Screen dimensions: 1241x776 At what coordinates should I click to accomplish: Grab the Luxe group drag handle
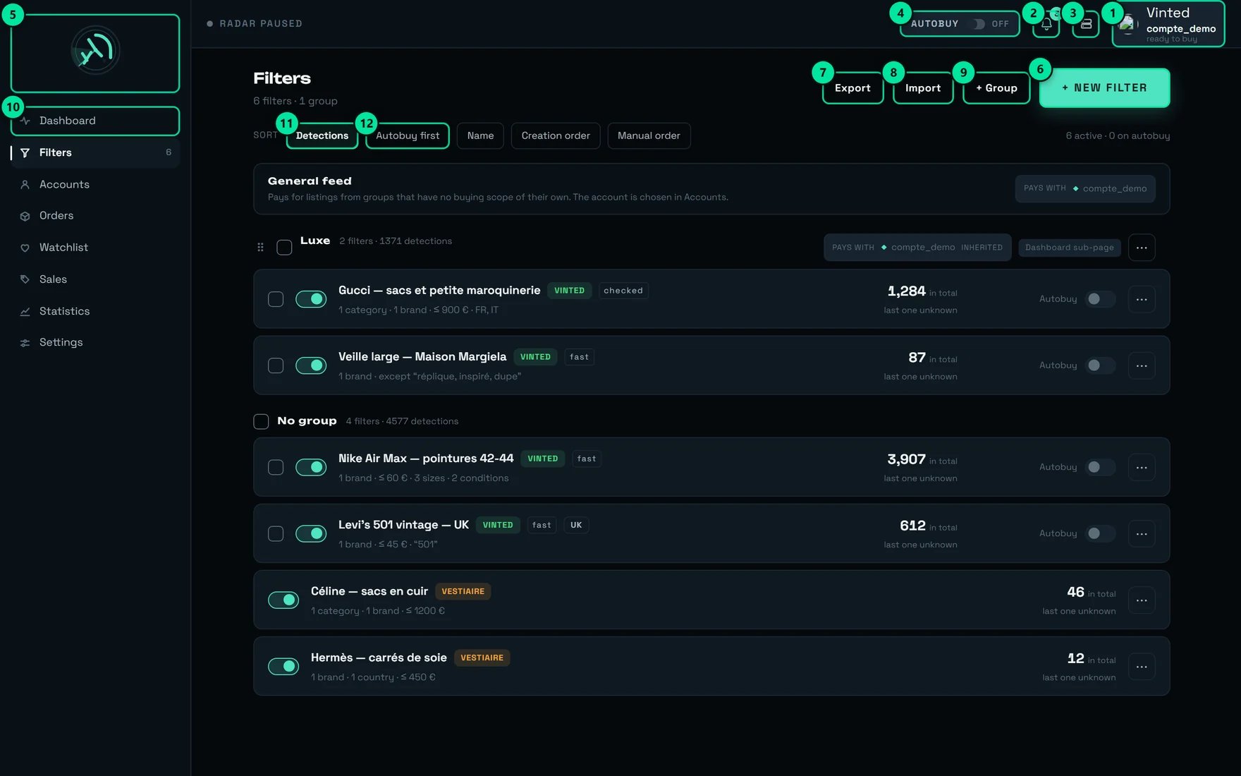260,247
